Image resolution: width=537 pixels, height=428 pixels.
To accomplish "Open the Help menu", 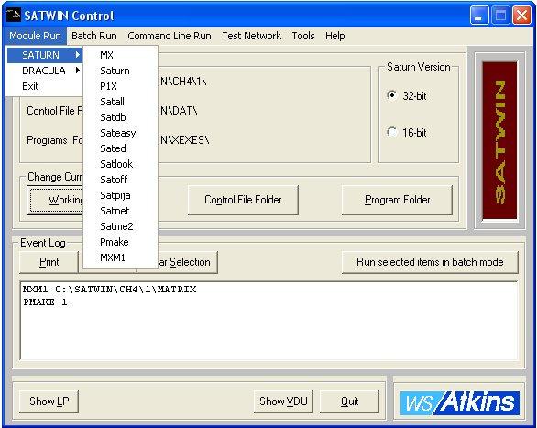I will click(335, 36).
